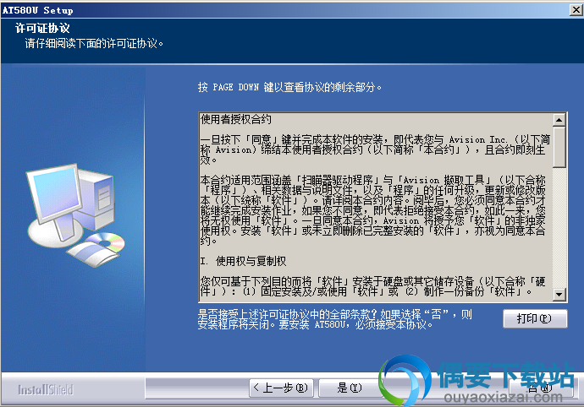Click the InstallShield logo label

pos(46,389)
